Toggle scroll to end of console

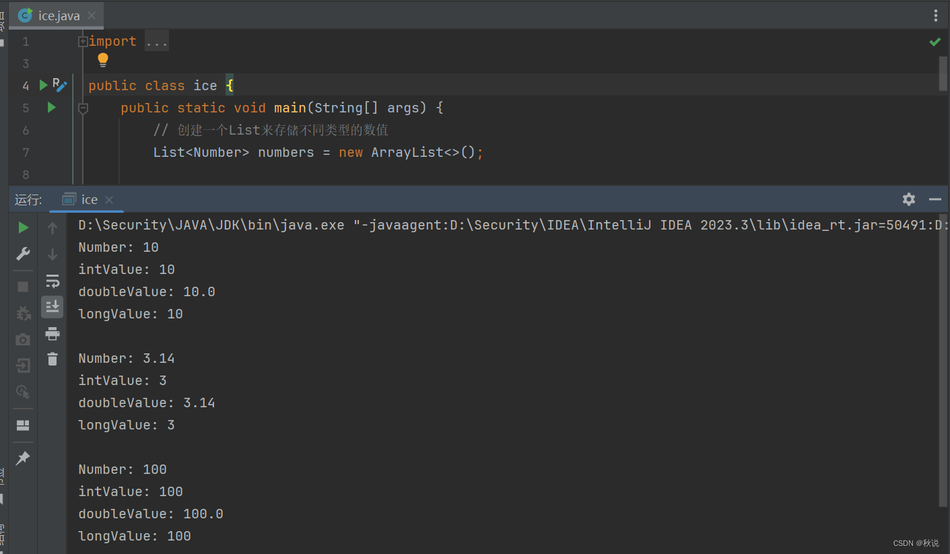point(53,307)
